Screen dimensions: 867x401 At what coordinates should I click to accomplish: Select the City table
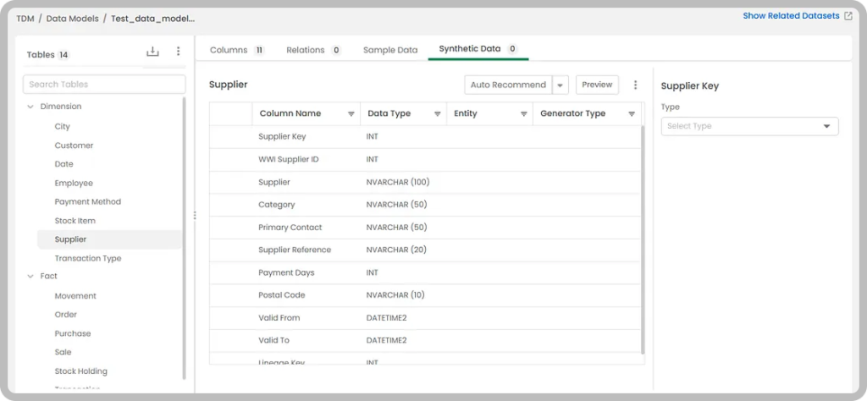pos(63,127)
